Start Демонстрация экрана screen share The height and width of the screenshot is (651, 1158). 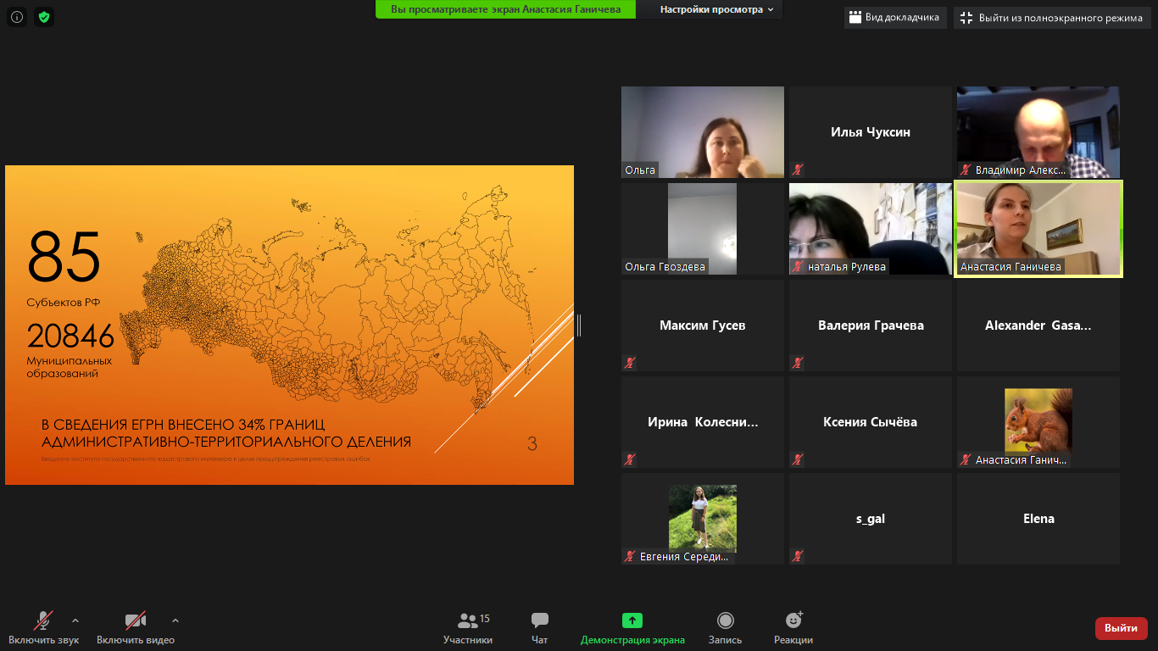632,628
